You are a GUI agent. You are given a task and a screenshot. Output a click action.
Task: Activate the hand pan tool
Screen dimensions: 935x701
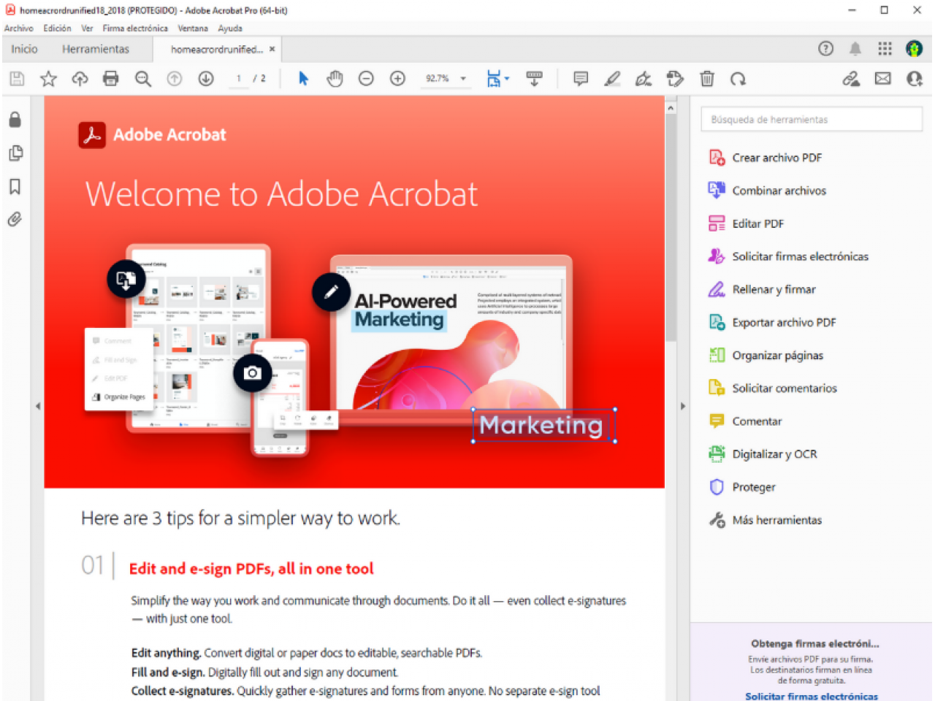click(335, 78)
